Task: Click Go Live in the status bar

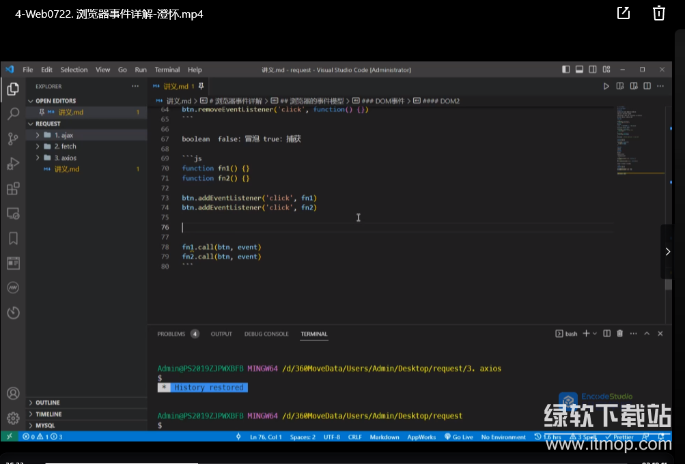Action: coord(459,437)
